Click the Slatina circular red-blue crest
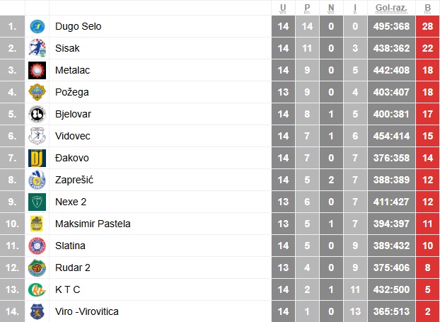Viewport: 440px width, 322px height. [x=37, y=246]
